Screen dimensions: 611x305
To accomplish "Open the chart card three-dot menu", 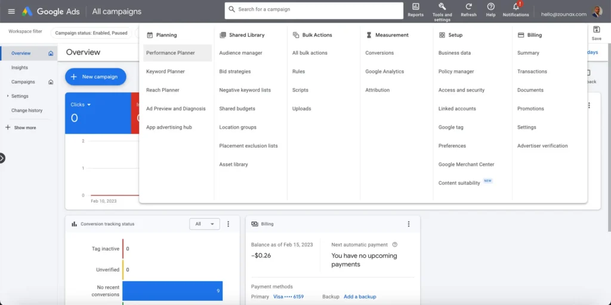I will pos(589,105).
